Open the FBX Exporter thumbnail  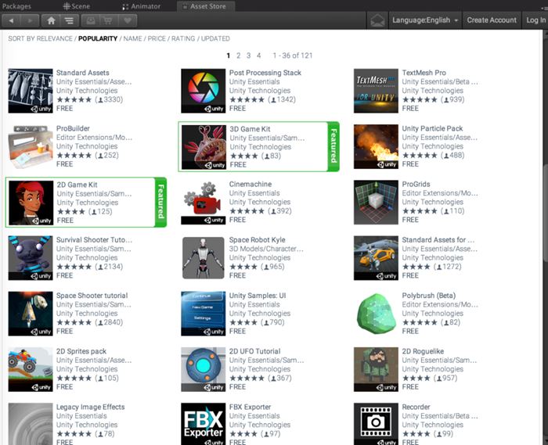point(204,423)
